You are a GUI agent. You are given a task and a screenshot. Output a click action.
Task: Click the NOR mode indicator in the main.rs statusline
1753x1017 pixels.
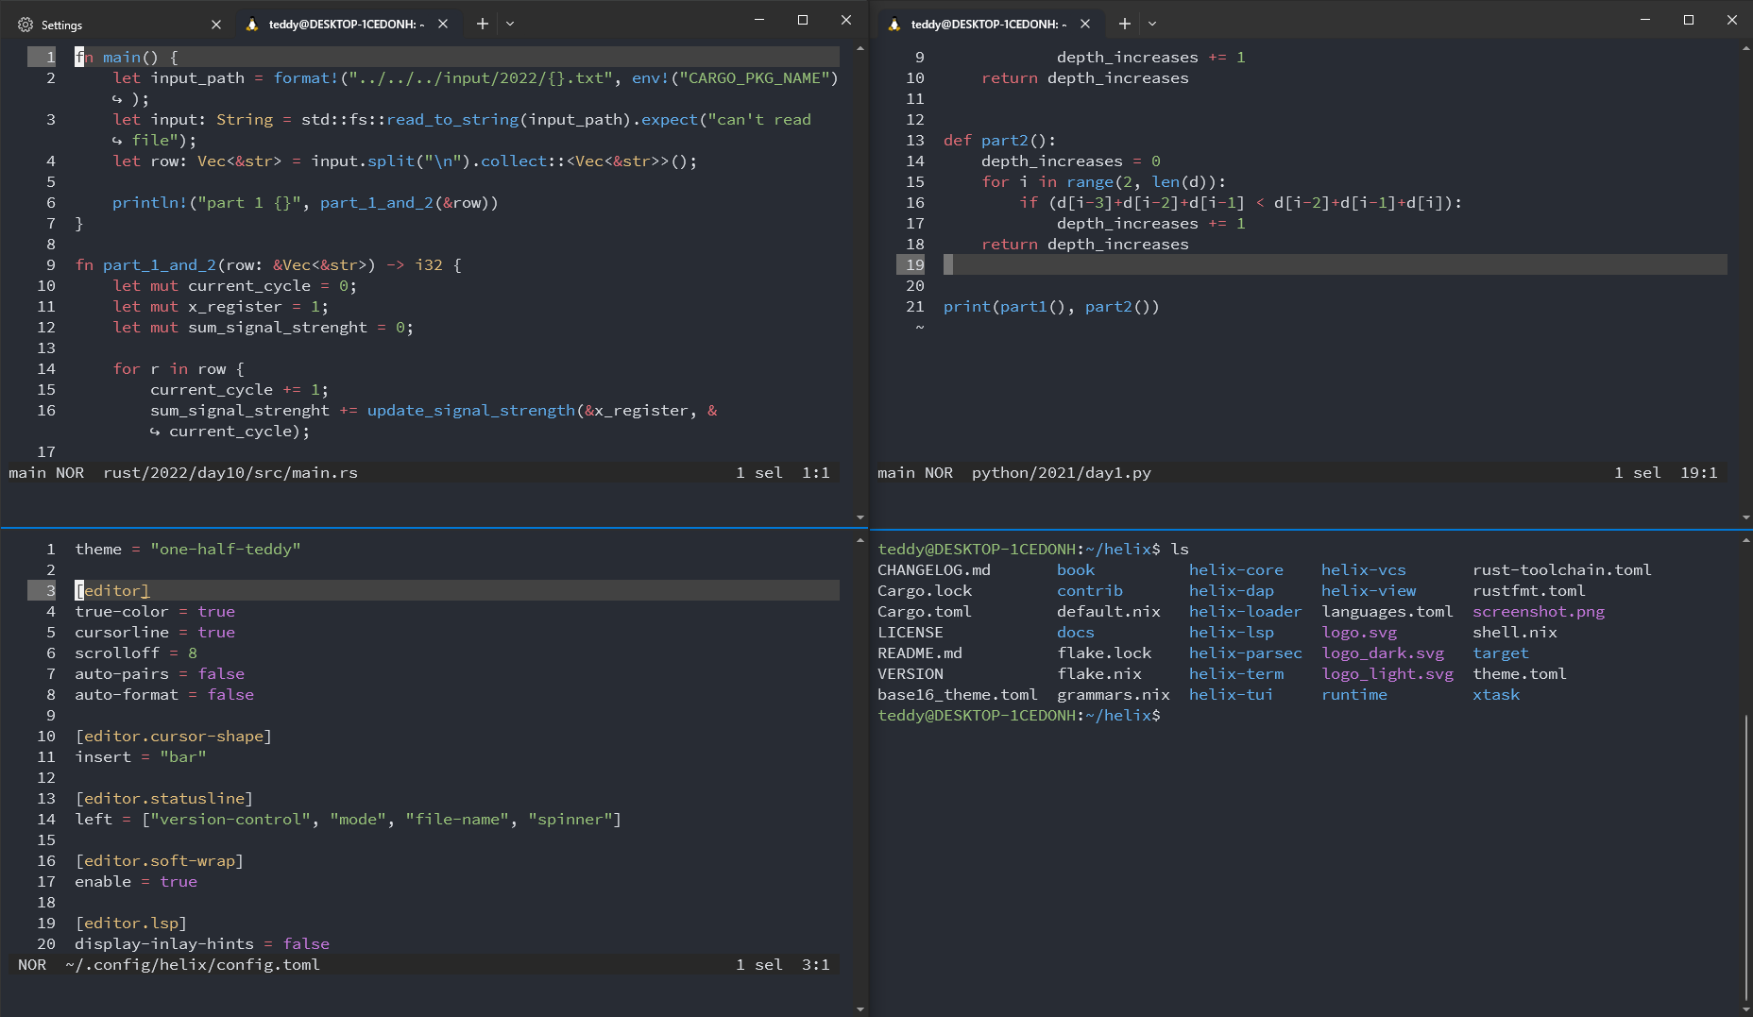click(70, 472)
